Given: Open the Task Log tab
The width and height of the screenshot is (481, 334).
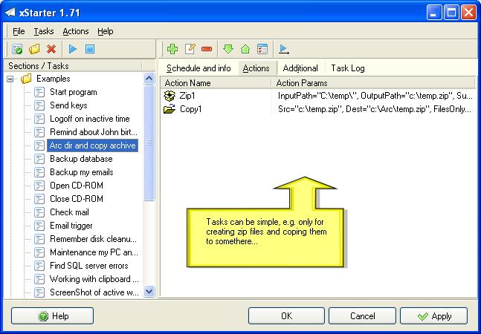Looking at the screenshot, I should 347,68.
